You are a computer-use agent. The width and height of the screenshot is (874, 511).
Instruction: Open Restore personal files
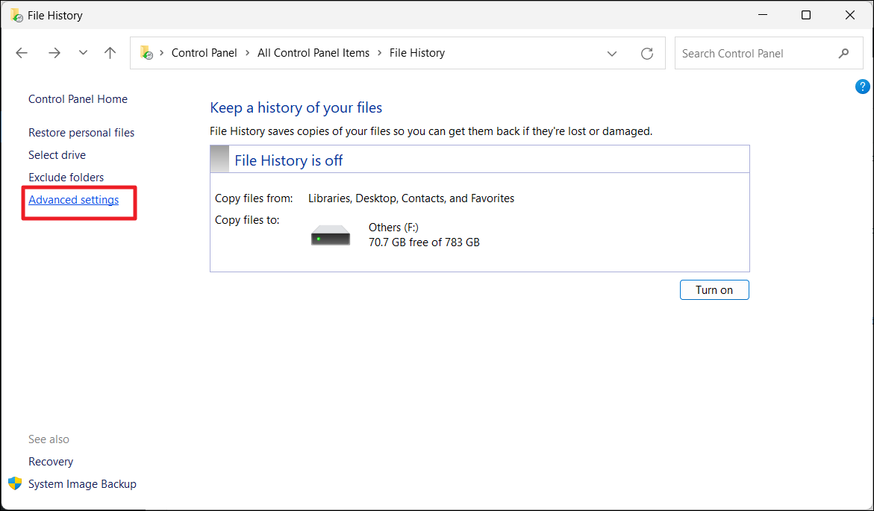click(x=81, y=133)
